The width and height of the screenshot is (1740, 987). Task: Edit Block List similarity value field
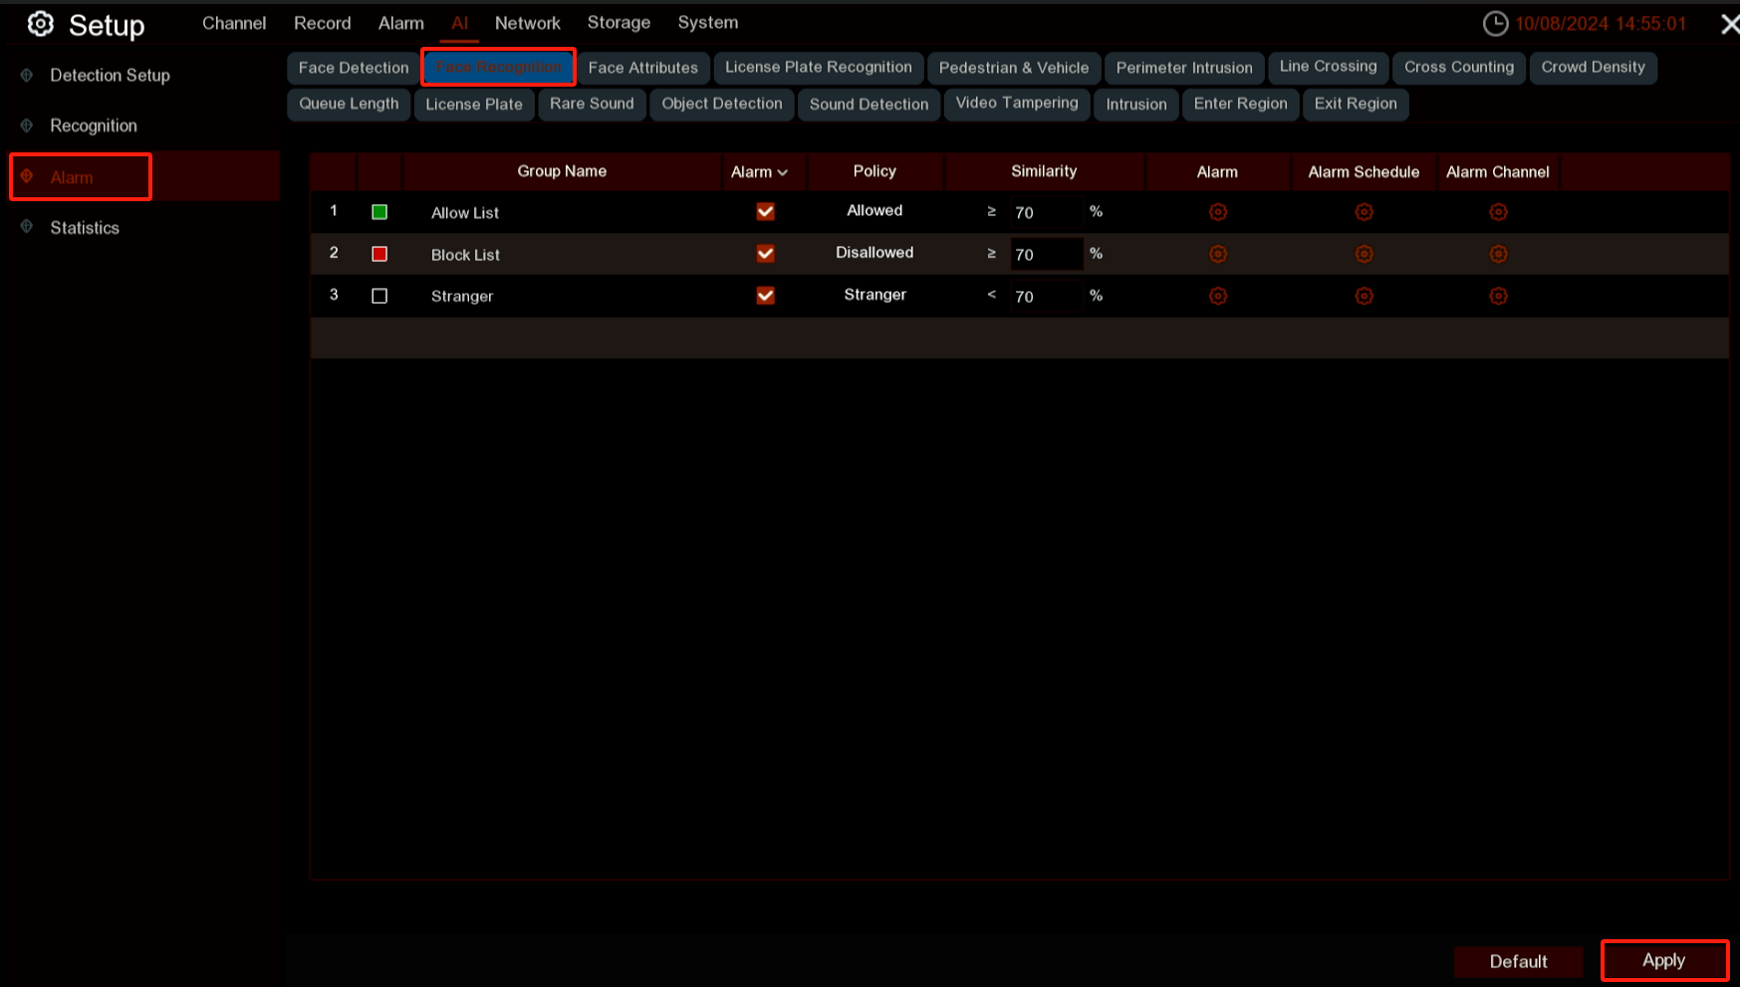click(x=1046, y=254)
